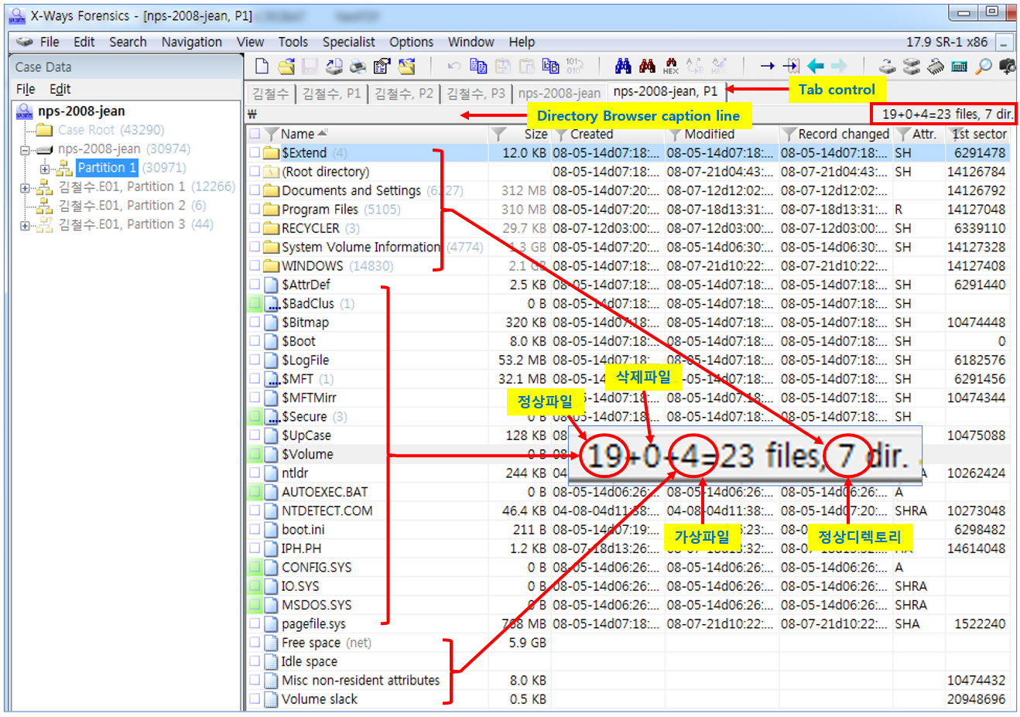
Task: Click the cyan Forward arrow icon
Action: coord(839,67)
